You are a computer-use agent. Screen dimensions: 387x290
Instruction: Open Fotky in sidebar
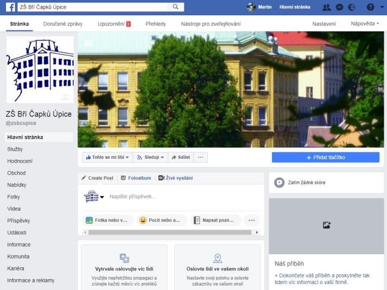(x=14, y=197)
